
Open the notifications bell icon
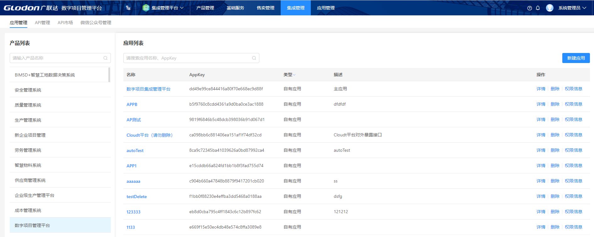(x=538, y=8)
